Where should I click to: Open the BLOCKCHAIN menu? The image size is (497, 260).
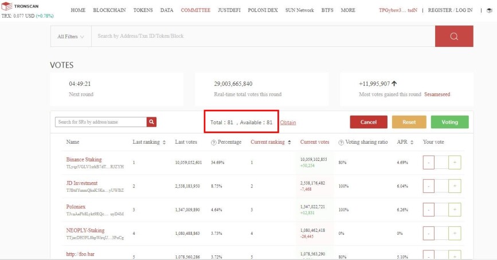[x=109, y=10]
